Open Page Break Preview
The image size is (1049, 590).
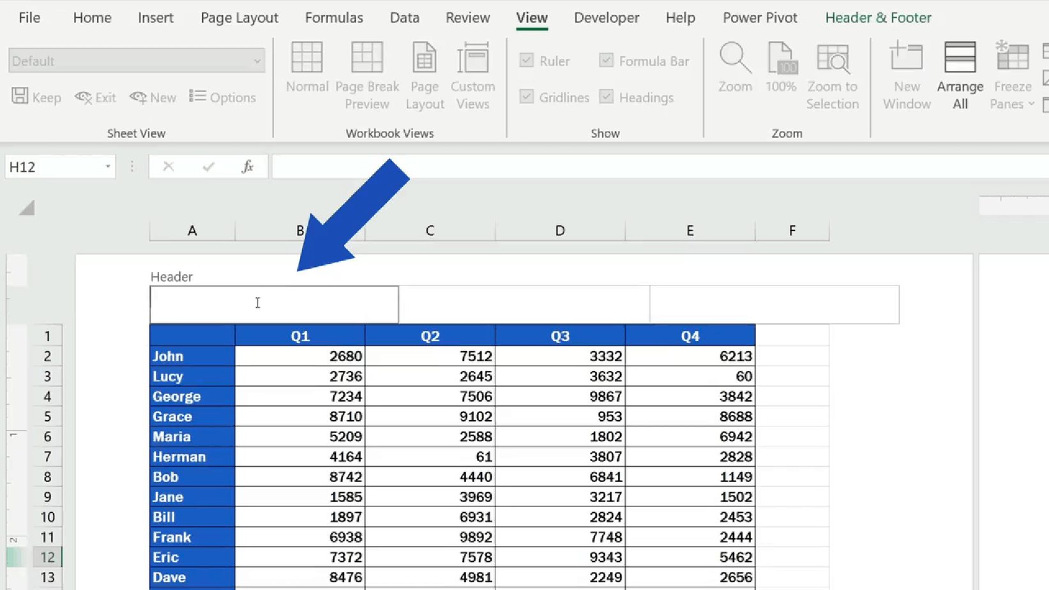[367, 73]
